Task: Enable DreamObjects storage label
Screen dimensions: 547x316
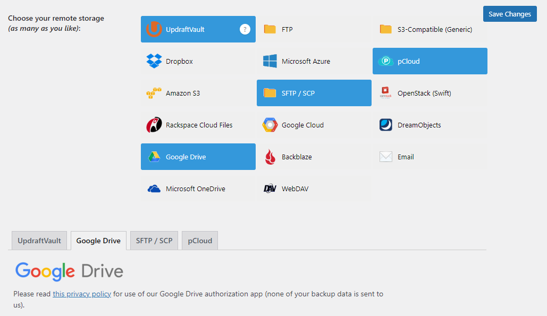Action: pos(419,125)
